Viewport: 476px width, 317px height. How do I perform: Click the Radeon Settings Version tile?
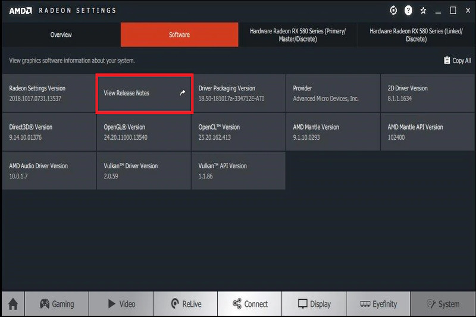click(48, 93)
